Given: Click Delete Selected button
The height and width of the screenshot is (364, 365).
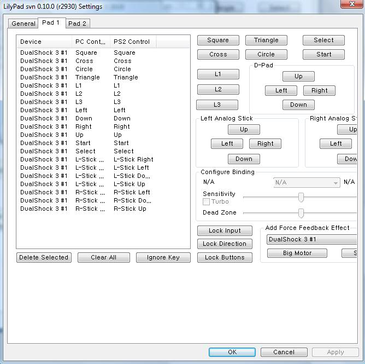Looking at the screenshot, I should [x=44, y=257].
